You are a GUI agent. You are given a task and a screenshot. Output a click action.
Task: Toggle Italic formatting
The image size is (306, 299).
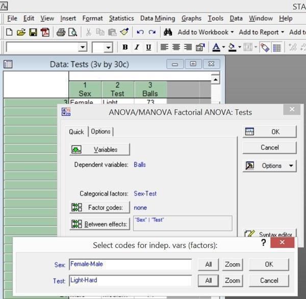[x=137, y=47]
